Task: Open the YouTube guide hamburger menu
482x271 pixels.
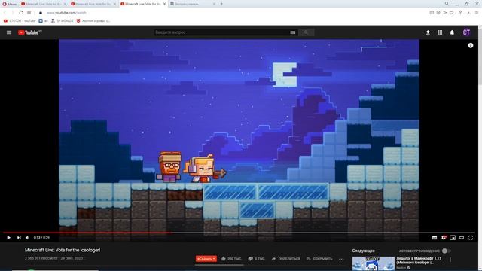Action: click(9, 32)
